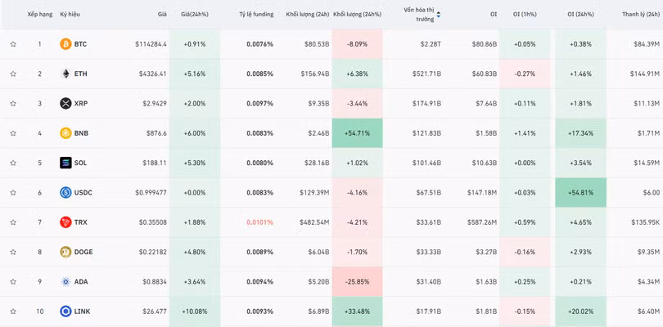Screen dimensions: 663x327
Task: Click the TRX red 0.0101% funding rate
Action: [x=259, y=222]
